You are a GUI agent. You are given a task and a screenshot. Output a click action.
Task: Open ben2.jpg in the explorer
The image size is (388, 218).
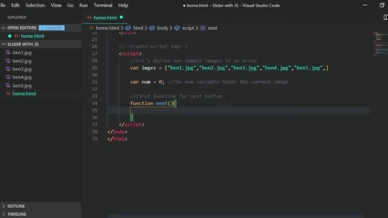pos(22,61)
